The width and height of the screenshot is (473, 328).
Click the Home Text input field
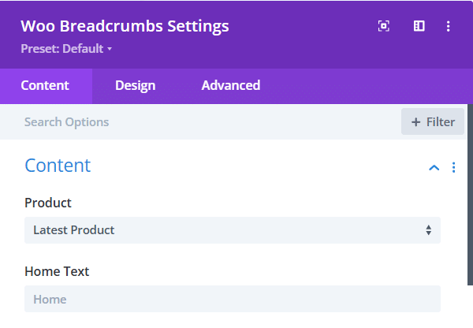pos(233,299)
